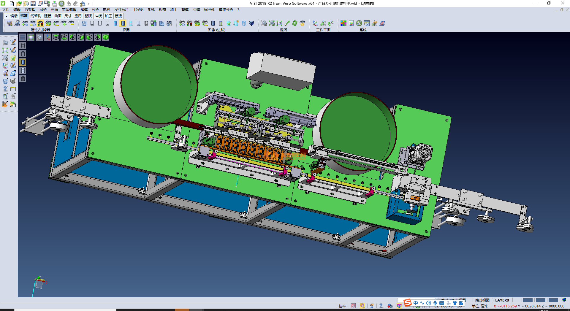Toggle the wireframe cylinder display mode
The image size is (570, 311).
pyautogui.click(x=92, y=23)
